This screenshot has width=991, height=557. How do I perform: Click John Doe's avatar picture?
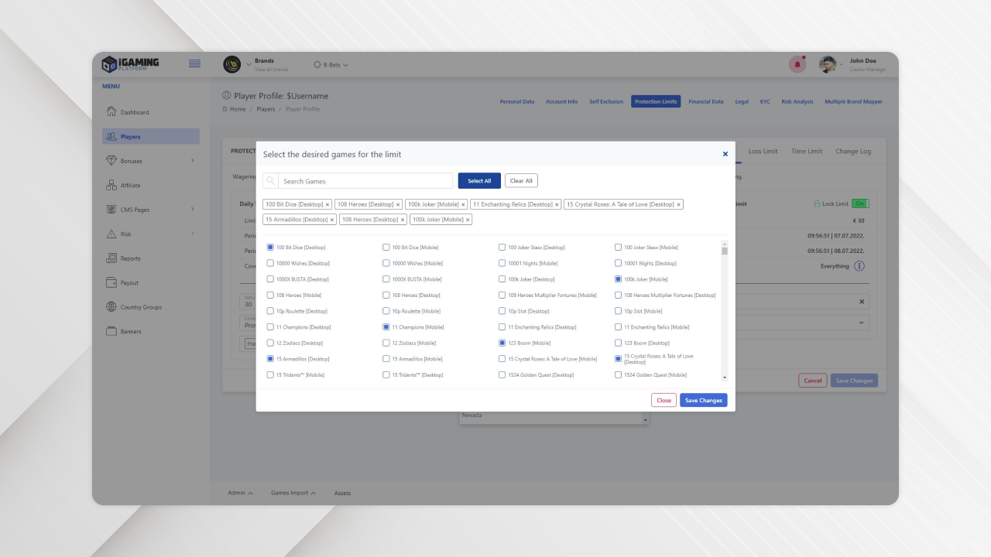point(828,64)
